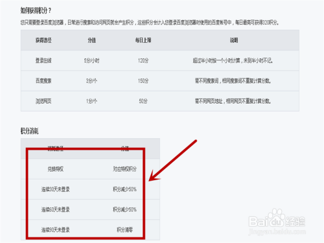Click the 150分 daily limit cell

point(143,81)
